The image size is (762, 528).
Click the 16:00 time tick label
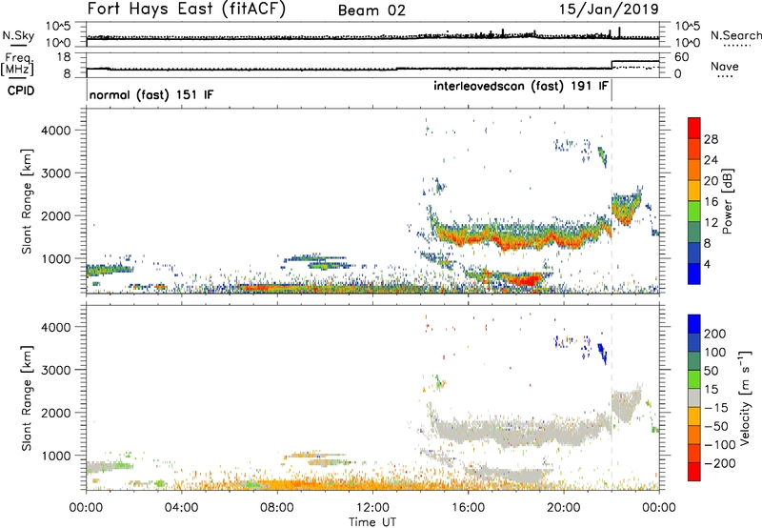click(468, 508)
